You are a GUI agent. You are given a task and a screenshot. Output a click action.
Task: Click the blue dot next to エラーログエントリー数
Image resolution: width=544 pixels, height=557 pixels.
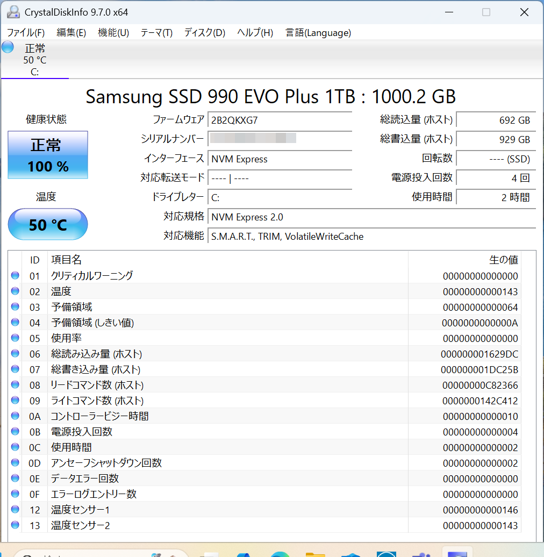pos(16,494)
